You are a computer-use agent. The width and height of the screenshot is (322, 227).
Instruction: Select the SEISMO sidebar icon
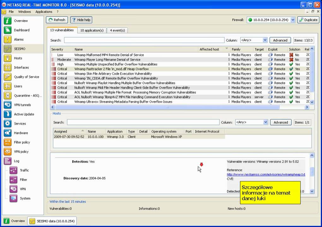(x=8, y=49)
